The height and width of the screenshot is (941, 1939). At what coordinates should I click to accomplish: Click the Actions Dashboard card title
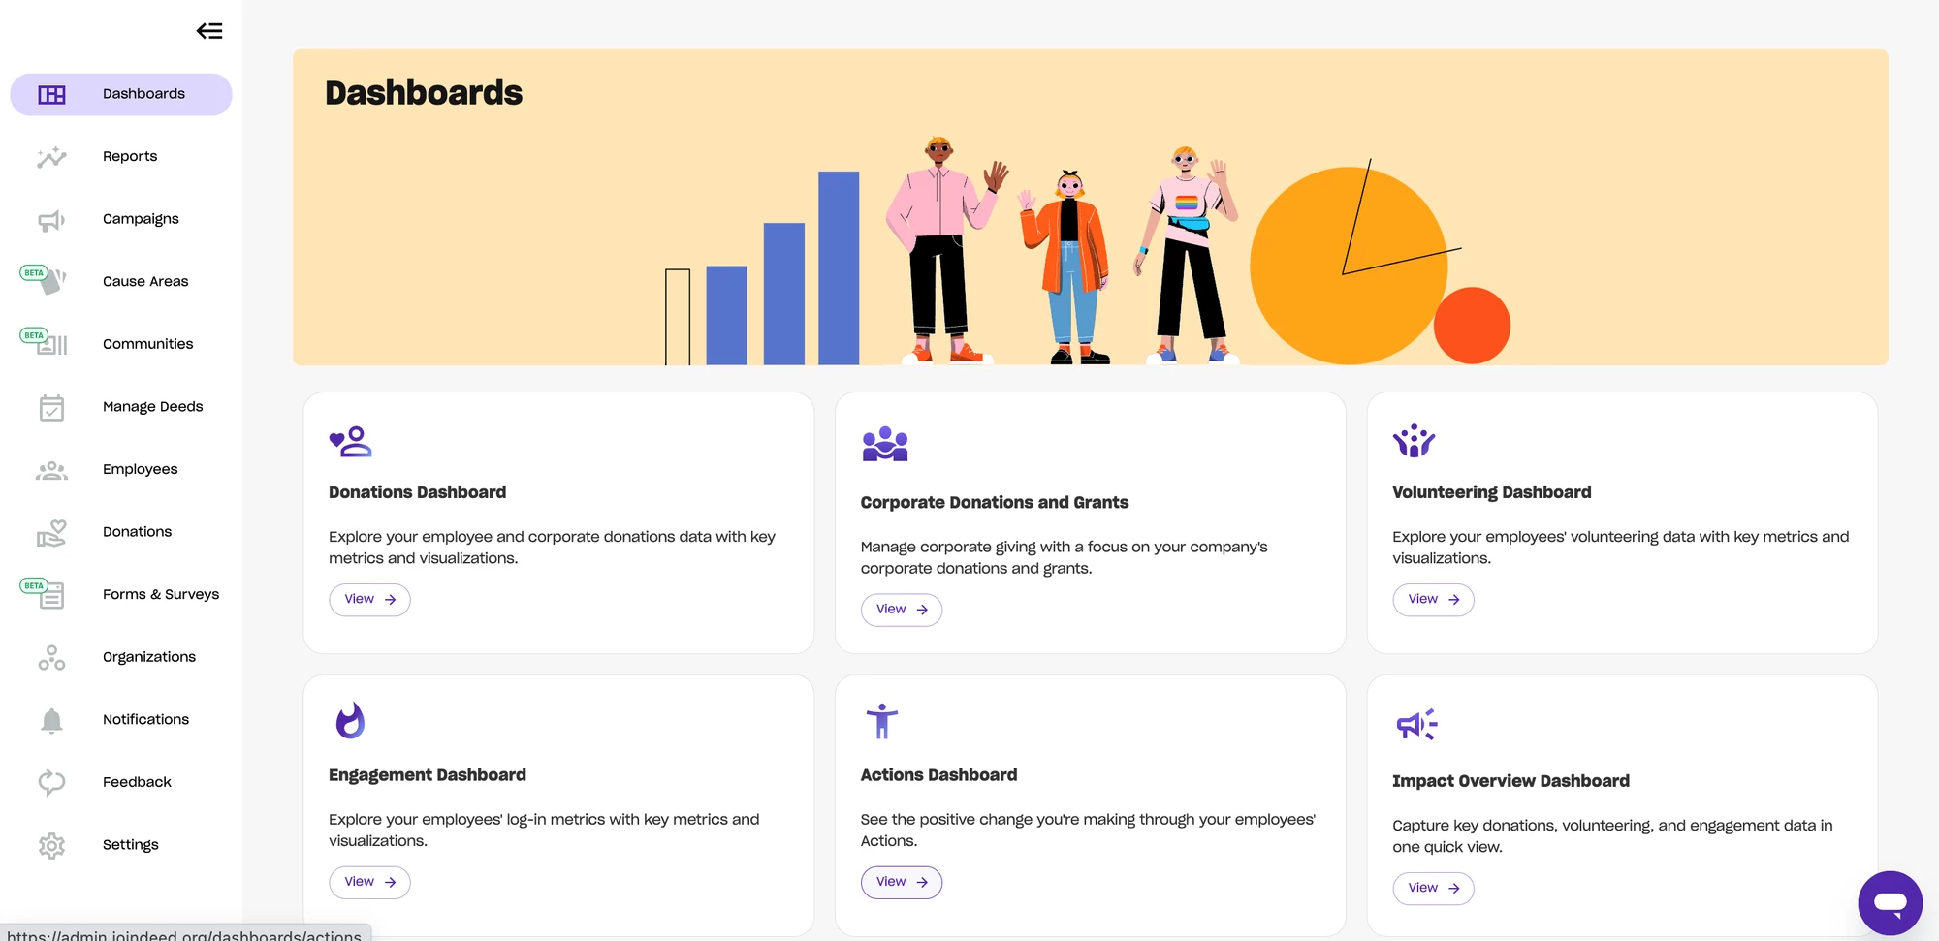tap(938, 775)
